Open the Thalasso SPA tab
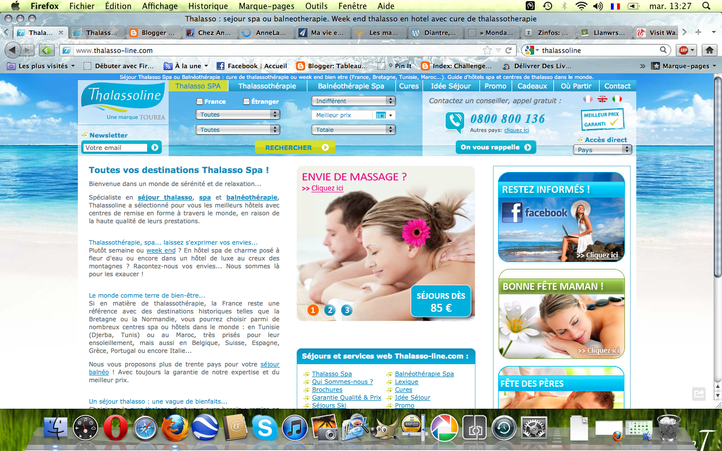Image resolution: width=722 pixels, height=451 pixels. (198, 86)
